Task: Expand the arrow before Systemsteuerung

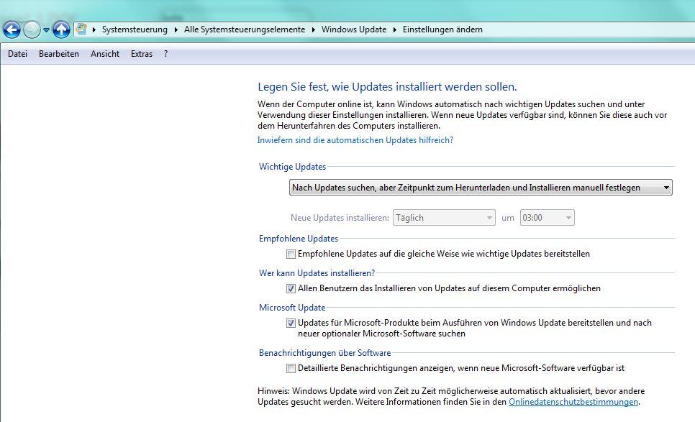Action: [x=94, y=29]
